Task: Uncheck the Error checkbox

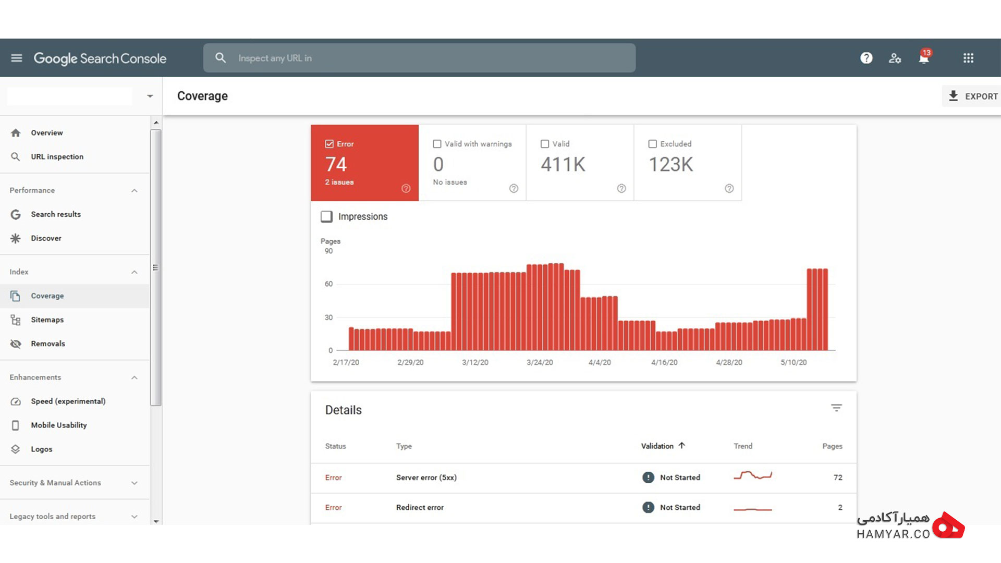Action: (329, 144)
